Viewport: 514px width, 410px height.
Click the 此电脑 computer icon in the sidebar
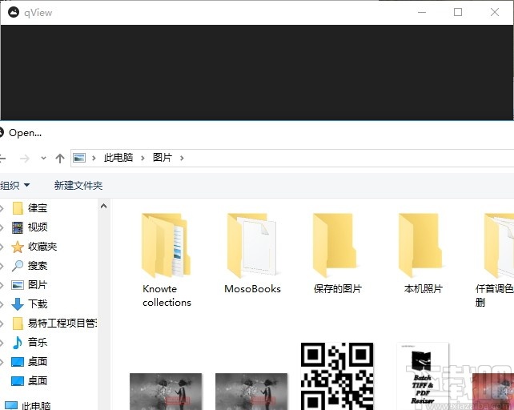point(11,405)
